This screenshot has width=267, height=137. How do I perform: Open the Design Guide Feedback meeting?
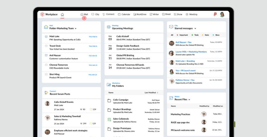click(134, 47)
